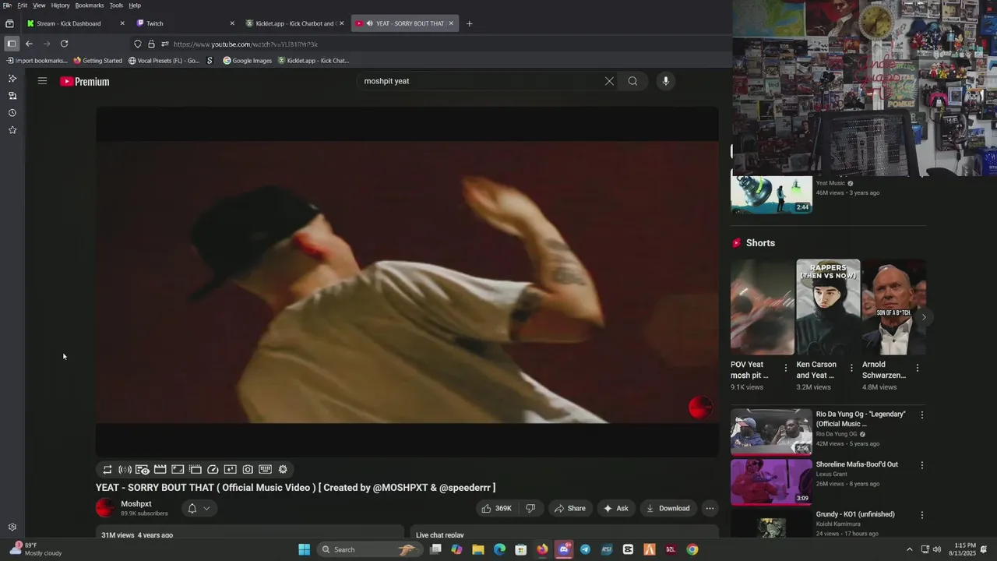Open the sidebar settings gear at the bottom left

pyautogui.click(x=12, y=527)
